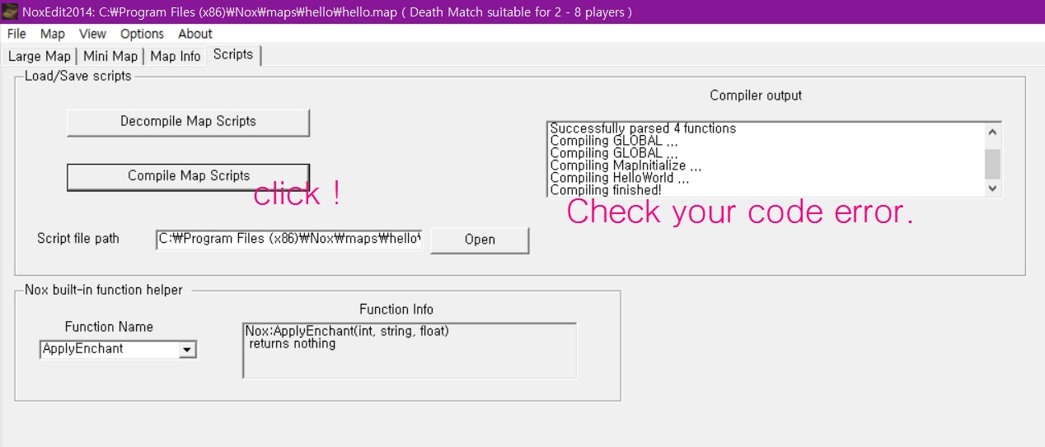Open the File menu
This screenshot has height=447, width=1045.
[x=16, y=34]
